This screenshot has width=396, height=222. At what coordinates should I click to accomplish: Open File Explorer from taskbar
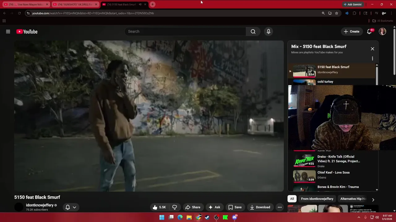[189, 217]
